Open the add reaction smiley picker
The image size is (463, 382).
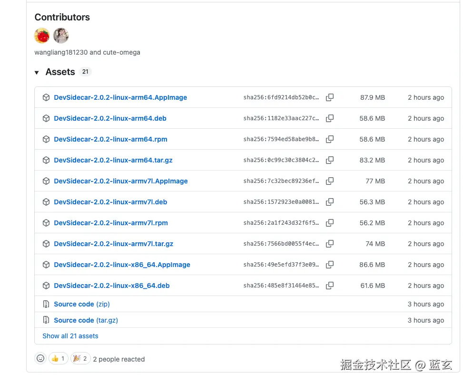click(40, 358)
